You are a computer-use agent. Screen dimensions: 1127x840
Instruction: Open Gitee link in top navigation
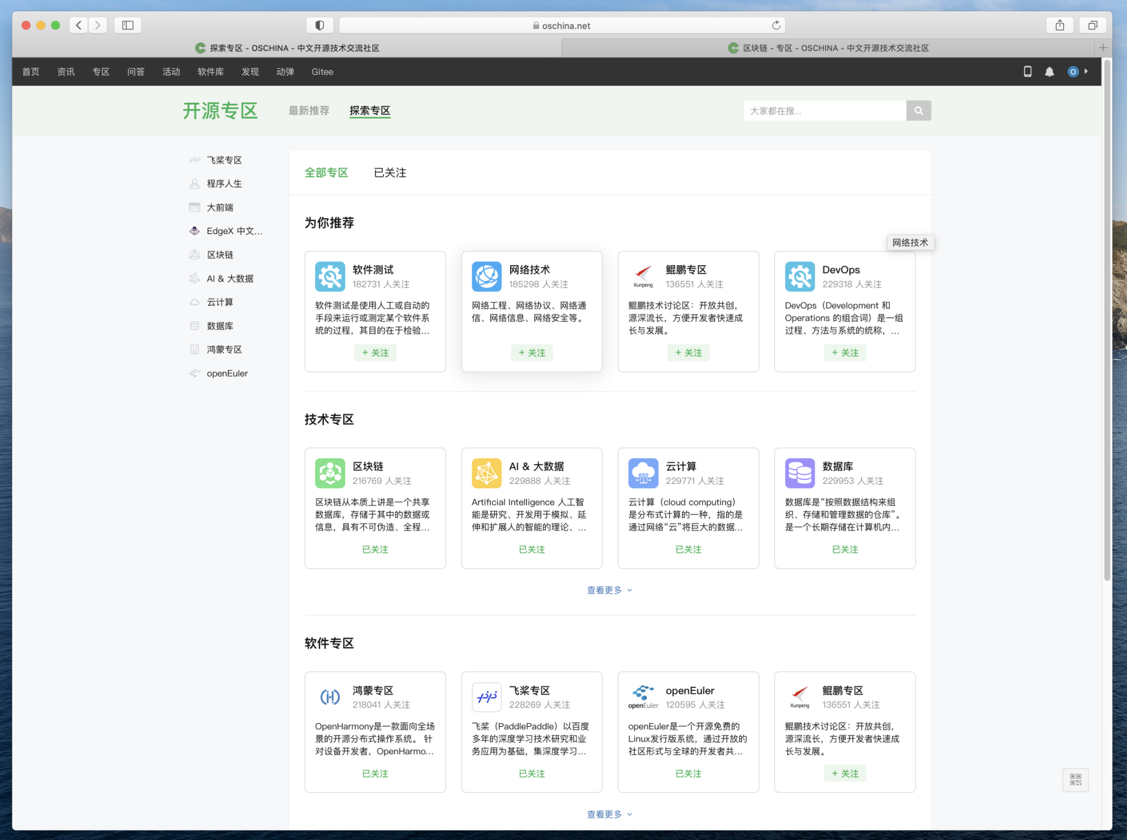click(322, 72)
